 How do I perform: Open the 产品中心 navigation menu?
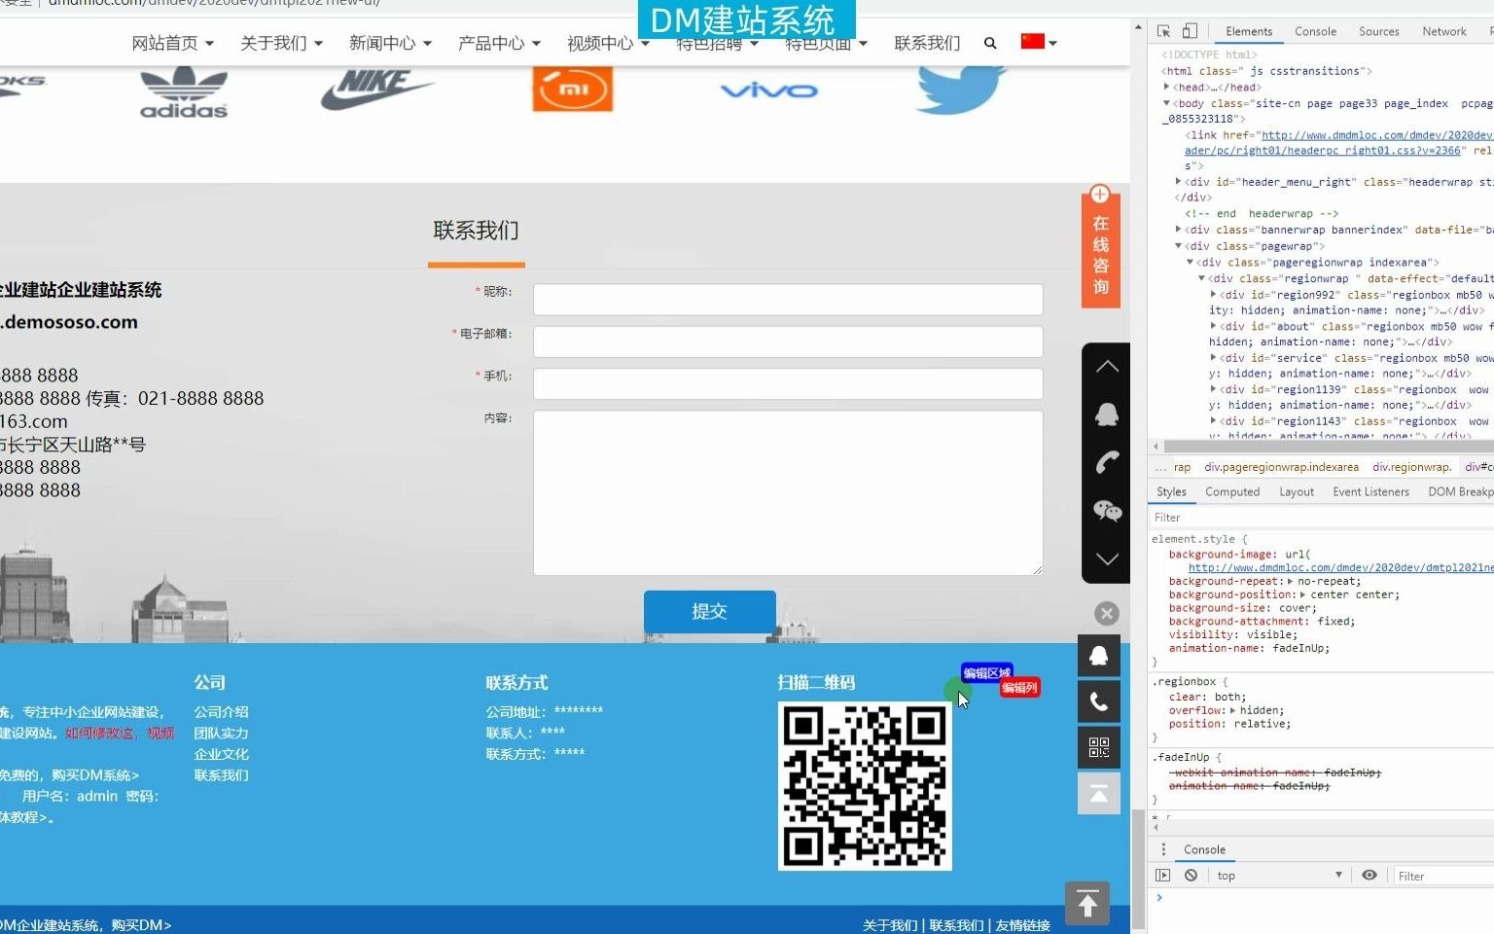point(499,43)
